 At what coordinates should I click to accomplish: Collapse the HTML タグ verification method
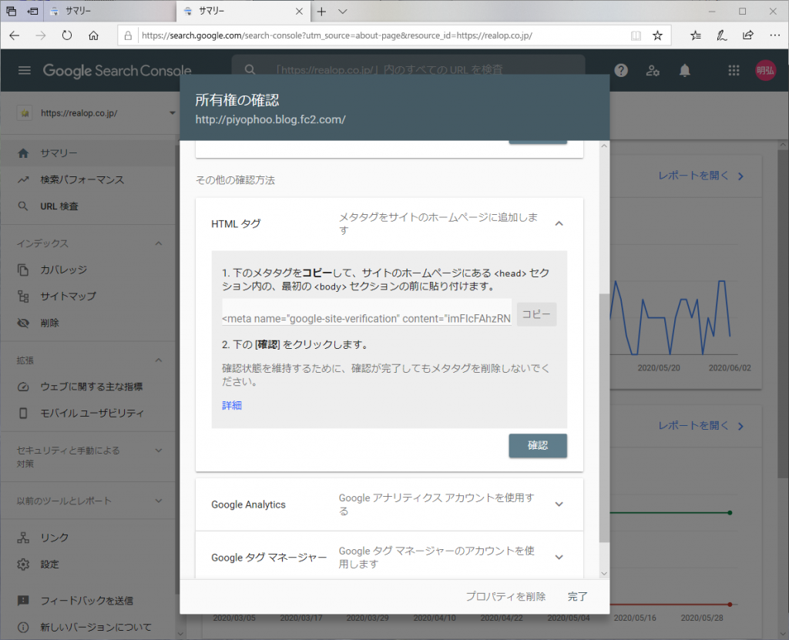click(559, 223)
